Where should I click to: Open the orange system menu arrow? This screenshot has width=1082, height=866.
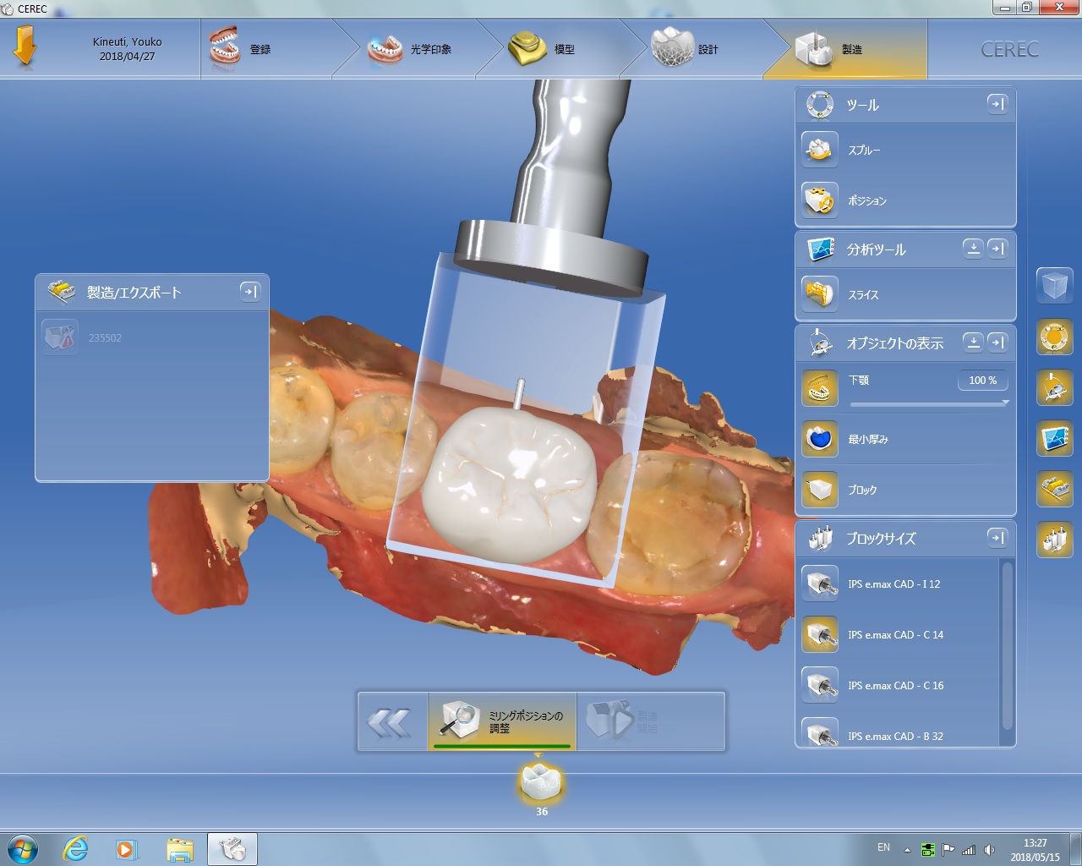(x=25, y=47)
